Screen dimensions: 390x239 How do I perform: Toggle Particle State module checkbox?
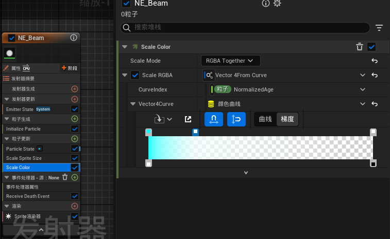coord(75,149)
